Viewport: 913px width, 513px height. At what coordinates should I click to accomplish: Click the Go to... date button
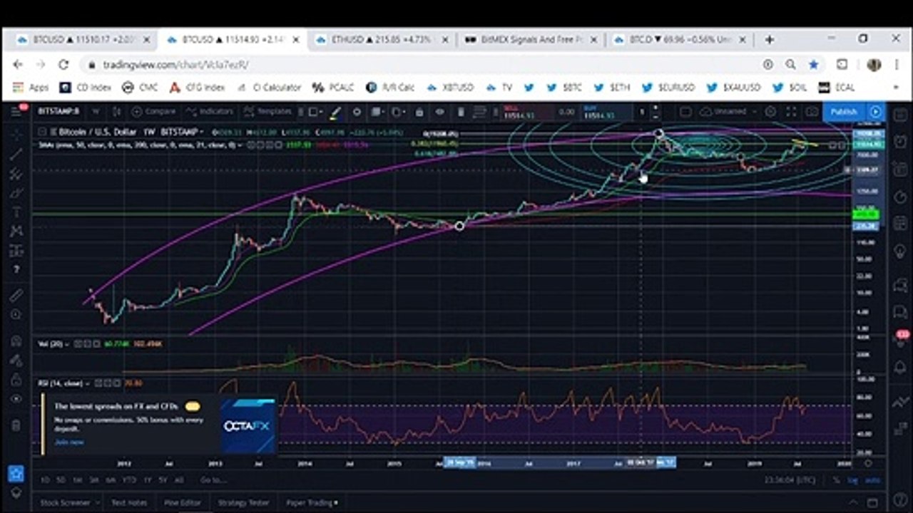point(213,480)
